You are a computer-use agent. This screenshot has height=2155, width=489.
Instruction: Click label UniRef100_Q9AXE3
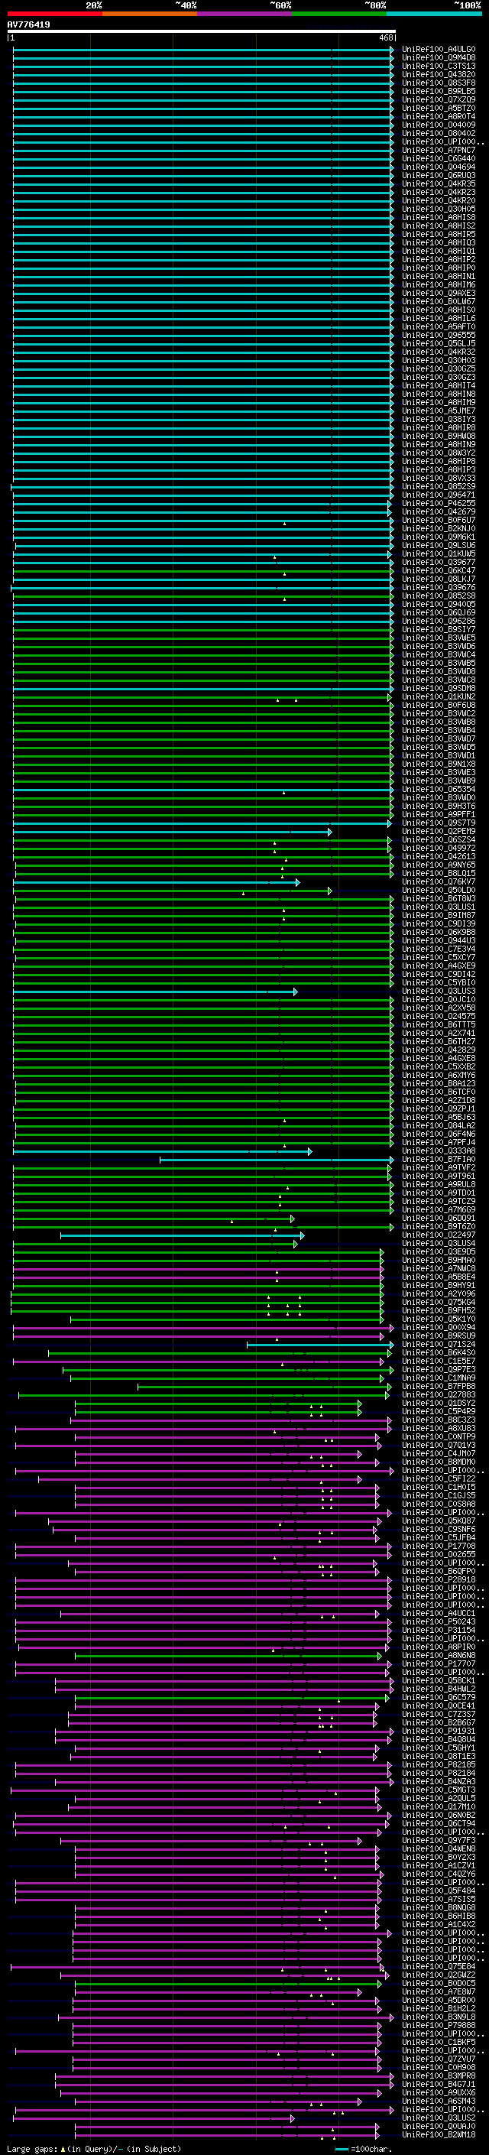(439, 294)
